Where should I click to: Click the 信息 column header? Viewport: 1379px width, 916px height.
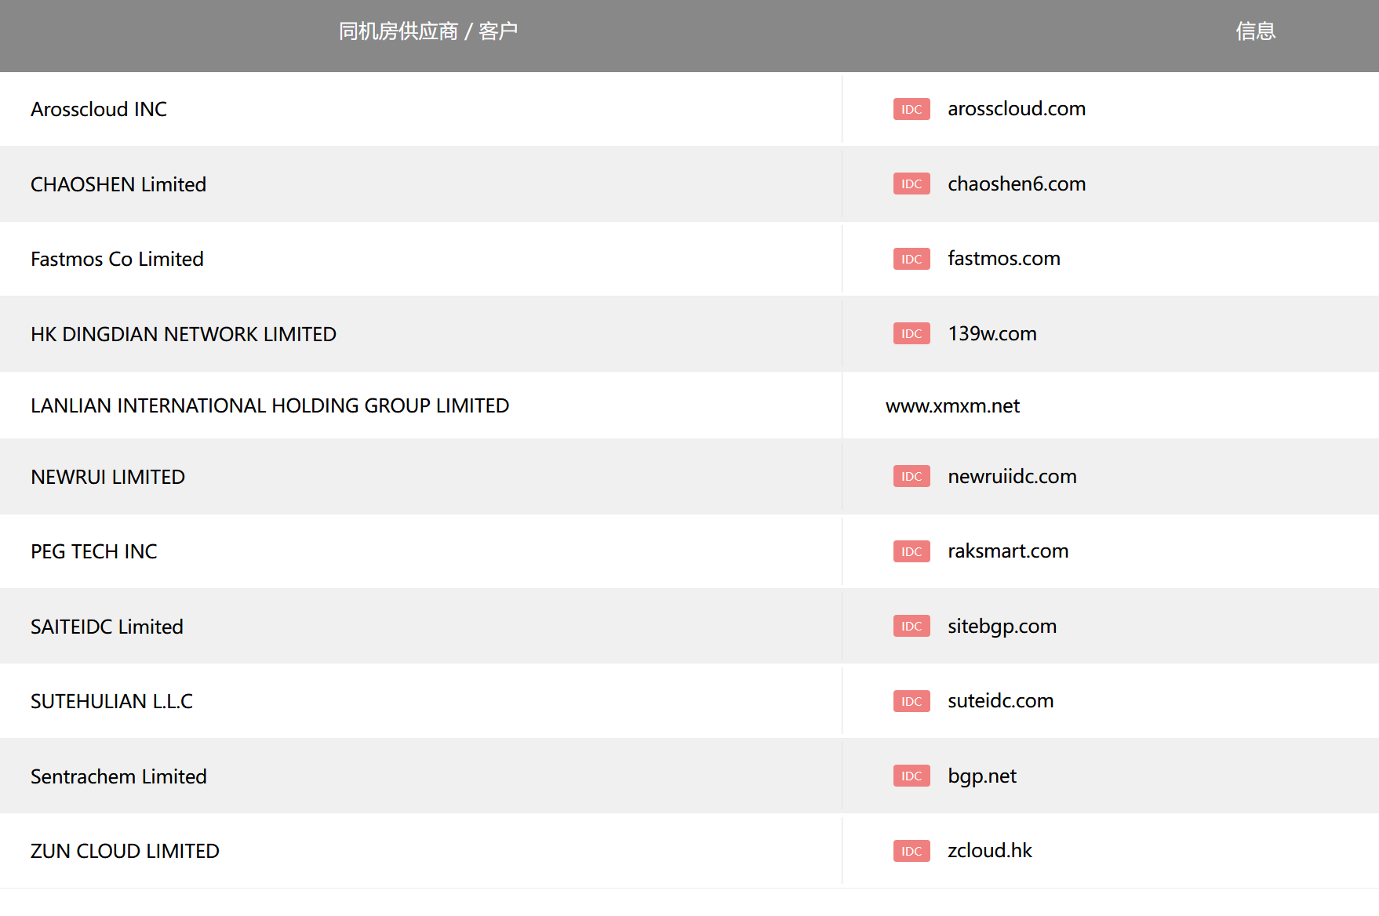[1256, 31]
